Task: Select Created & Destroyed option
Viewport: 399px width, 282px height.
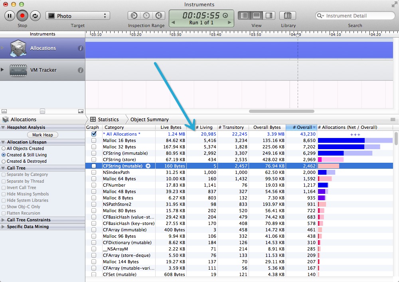Action: point(4,161)
